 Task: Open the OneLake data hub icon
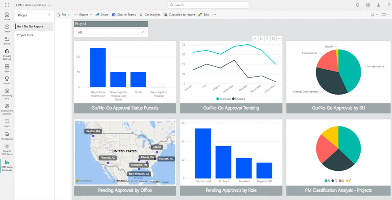click(x=7, y=52)
